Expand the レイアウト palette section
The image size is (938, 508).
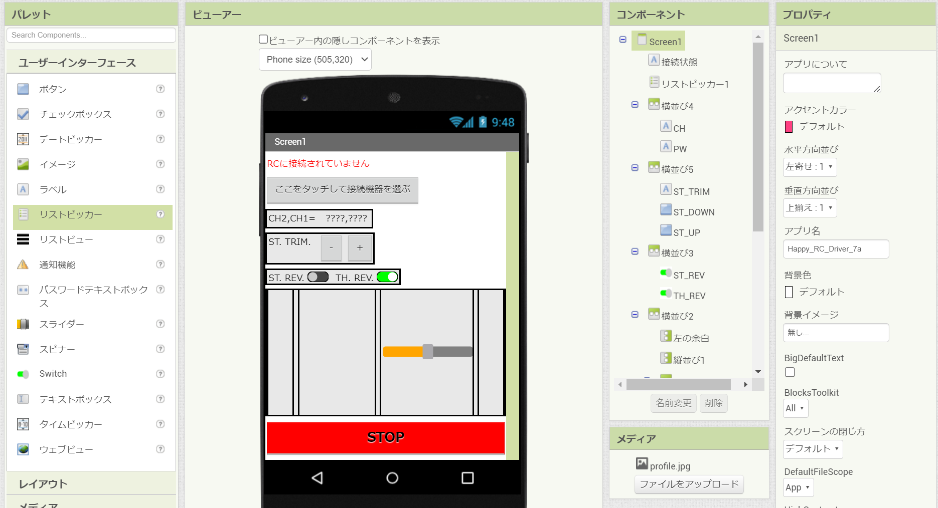pyautogui.click(x=91, y=484)
